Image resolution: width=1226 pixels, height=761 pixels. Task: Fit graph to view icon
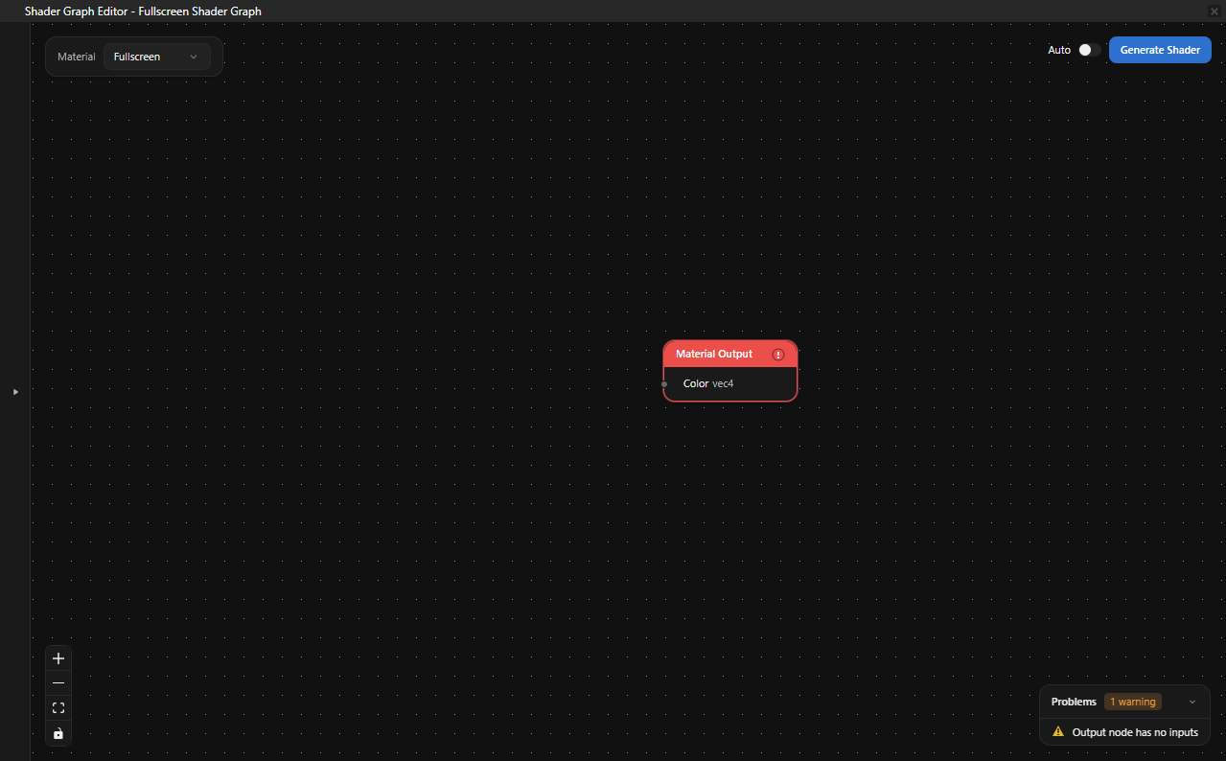(x=58, y=707)
